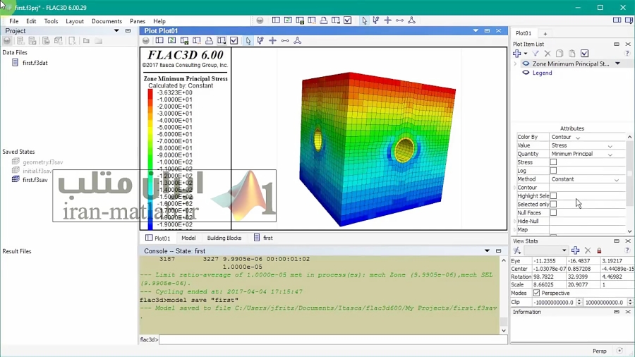
Task: Click the console vertical scrollbar
Action: tap(503, 296)
